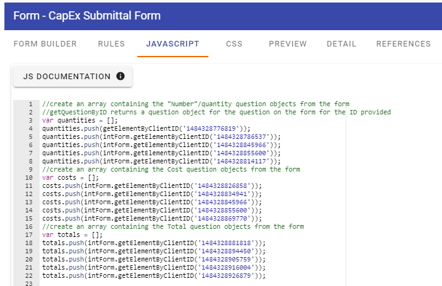This screenshot has width=442, height=286.
Task: Click line number 1 in the gutter
Action: click(30, 104)
